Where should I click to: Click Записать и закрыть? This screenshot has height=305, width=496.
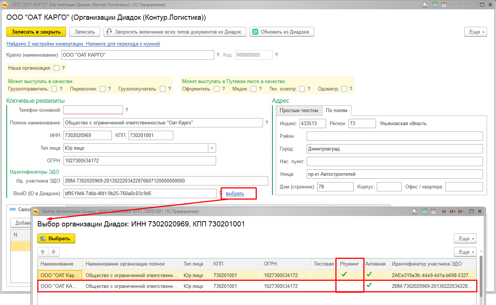click(x=36, y=32)
